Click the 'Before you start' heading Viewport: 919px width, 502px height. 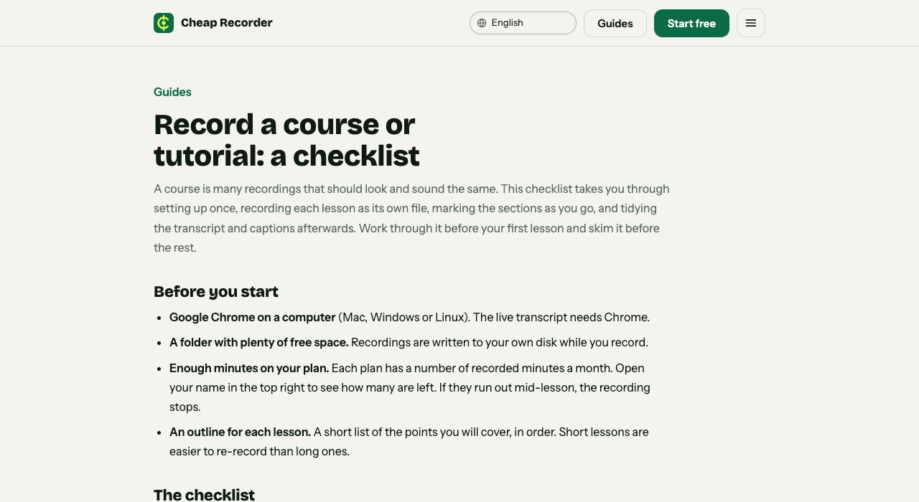tap(216, 291)
